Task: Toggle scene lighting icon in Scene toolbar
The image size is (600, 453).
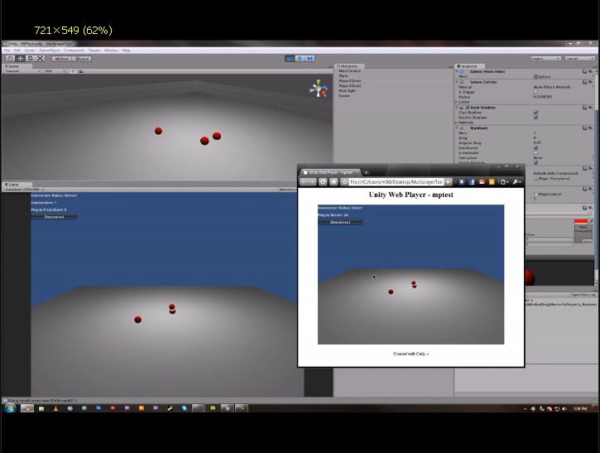Action: coord(73,71)
